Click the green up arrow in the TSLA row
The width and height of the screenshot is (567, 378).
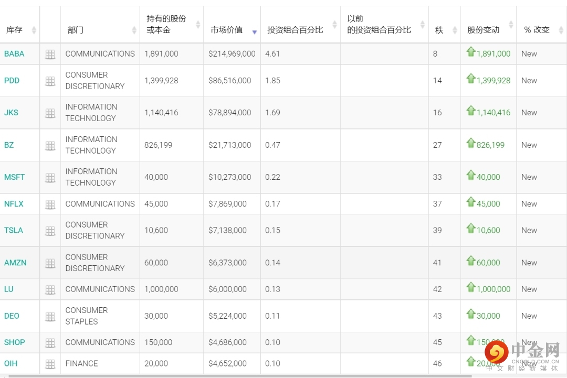click(x=470, y=228)
